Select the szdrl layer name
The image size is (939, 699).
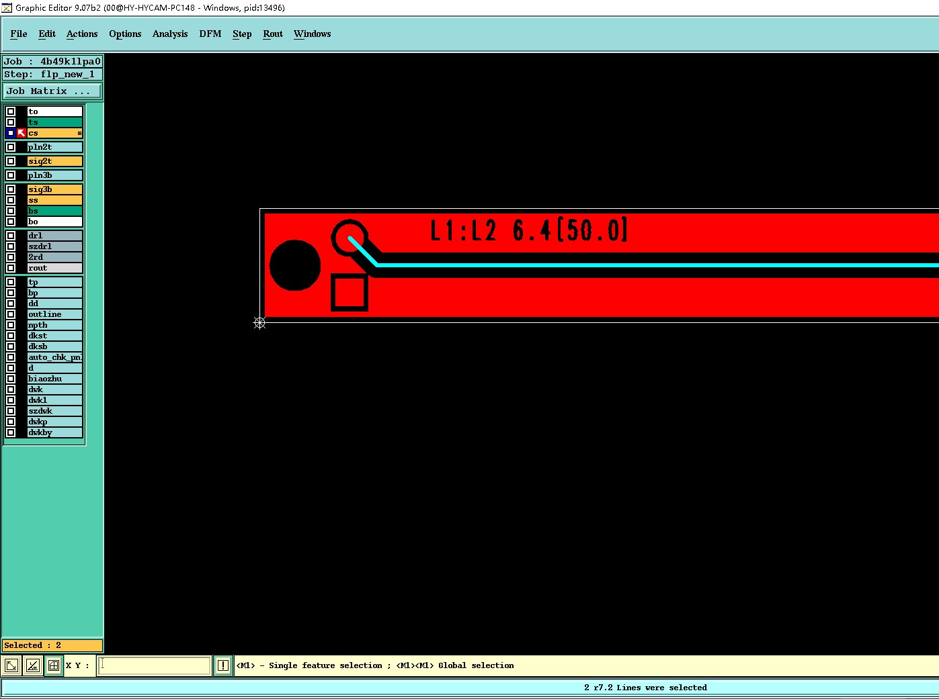click(x=55, y=246)
